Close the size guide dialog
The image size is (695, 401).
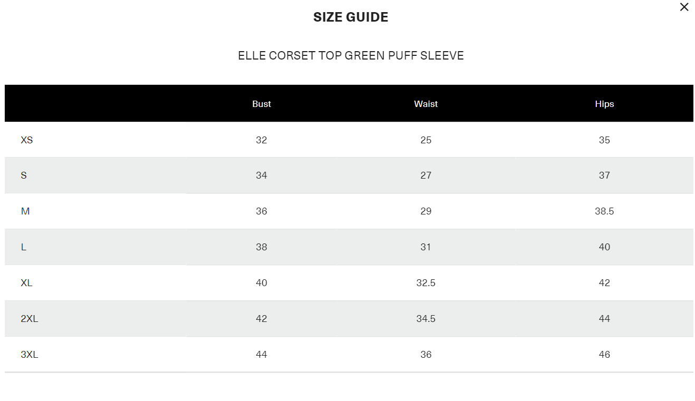684,7
